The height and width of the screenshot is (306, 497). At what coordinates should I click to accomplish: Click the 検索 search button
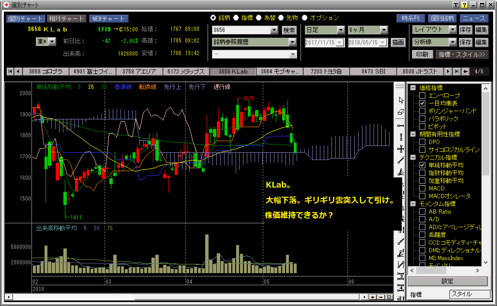(x=289, y=30)
